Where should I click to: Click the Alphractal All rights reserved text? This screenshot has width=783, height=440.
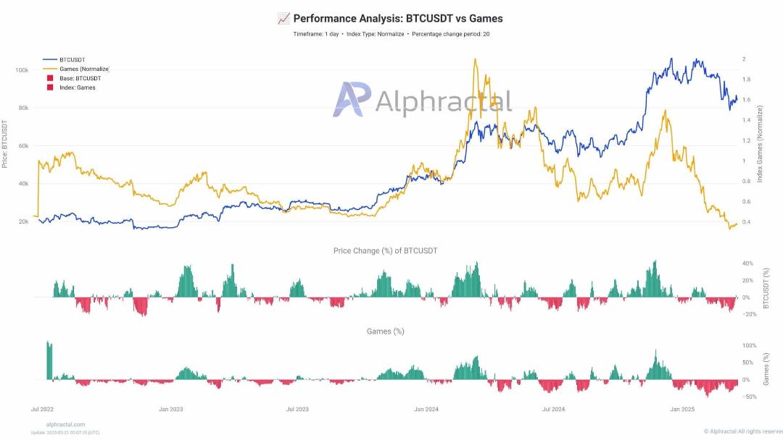pos(743,431)
